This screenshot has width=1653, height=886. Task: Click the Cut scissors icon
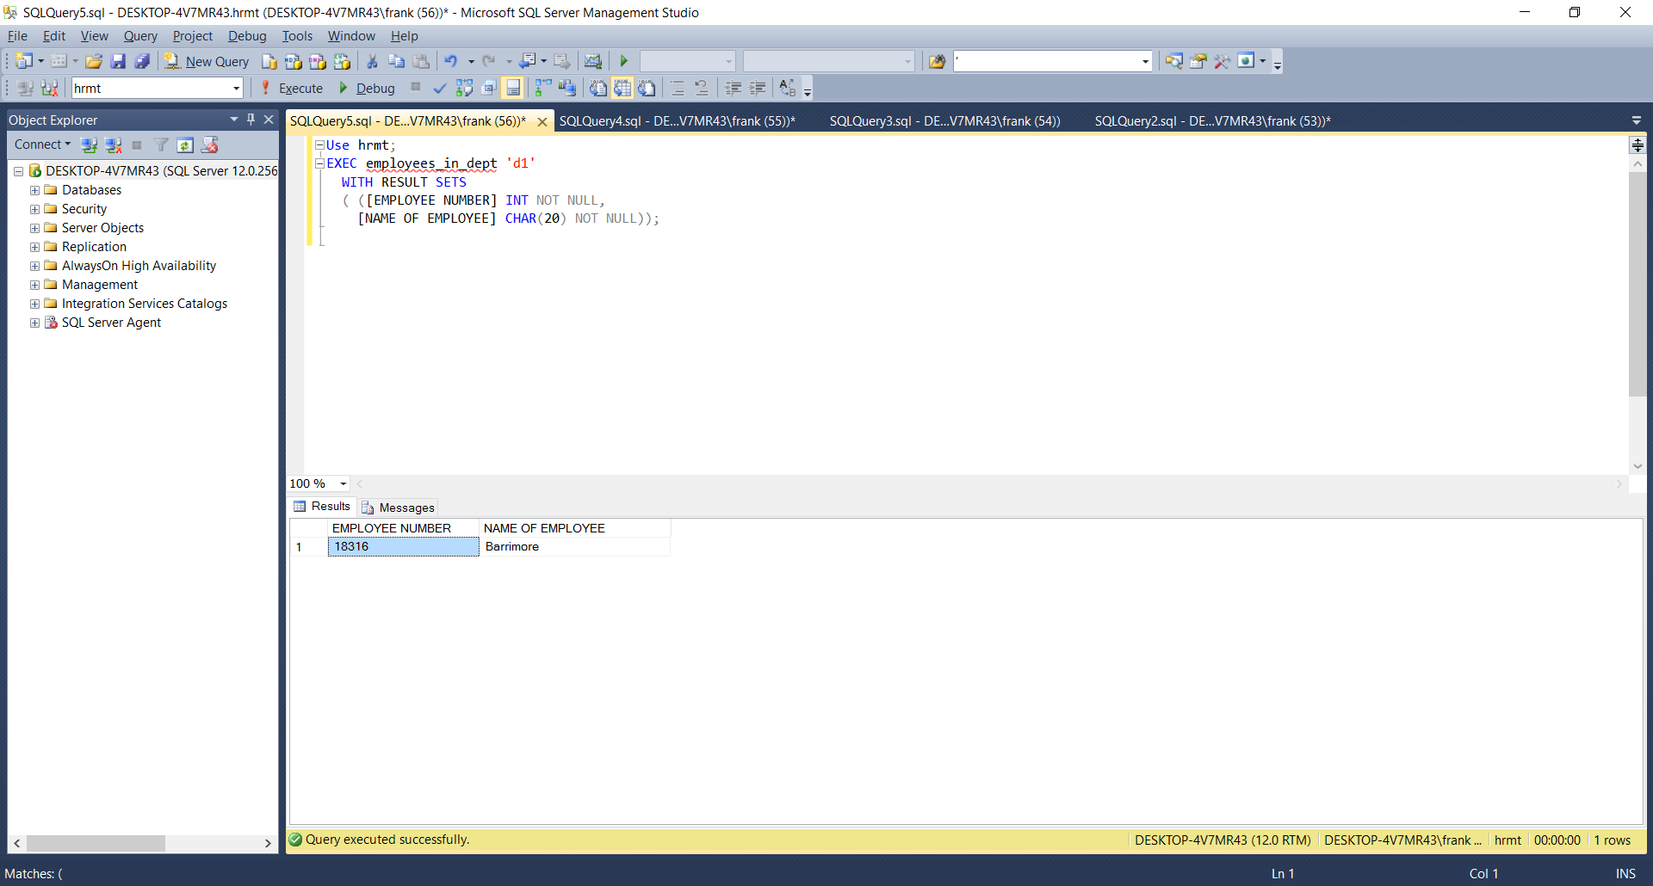[372, 61]
